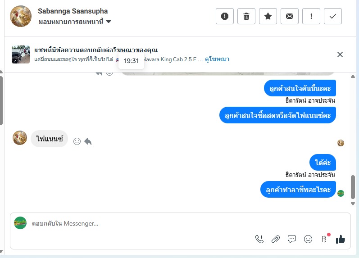Click the ad thumbnail image in banner
359x258 pixels.
(21, 54)
